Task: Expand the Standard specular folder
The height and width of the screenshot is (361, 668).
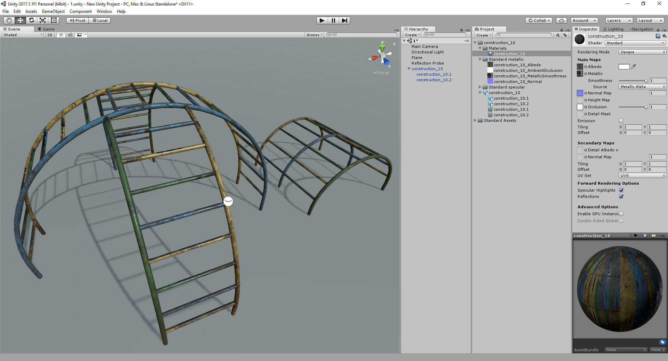Action: (480, 87)
